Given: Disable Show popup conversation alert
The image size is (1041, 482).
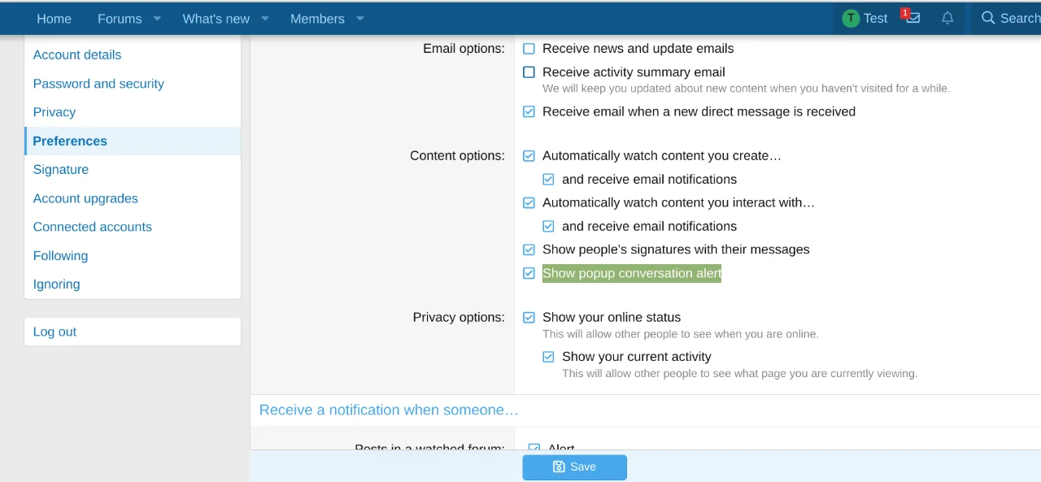Looking at the screenshot, I should (x=529, y=273).
